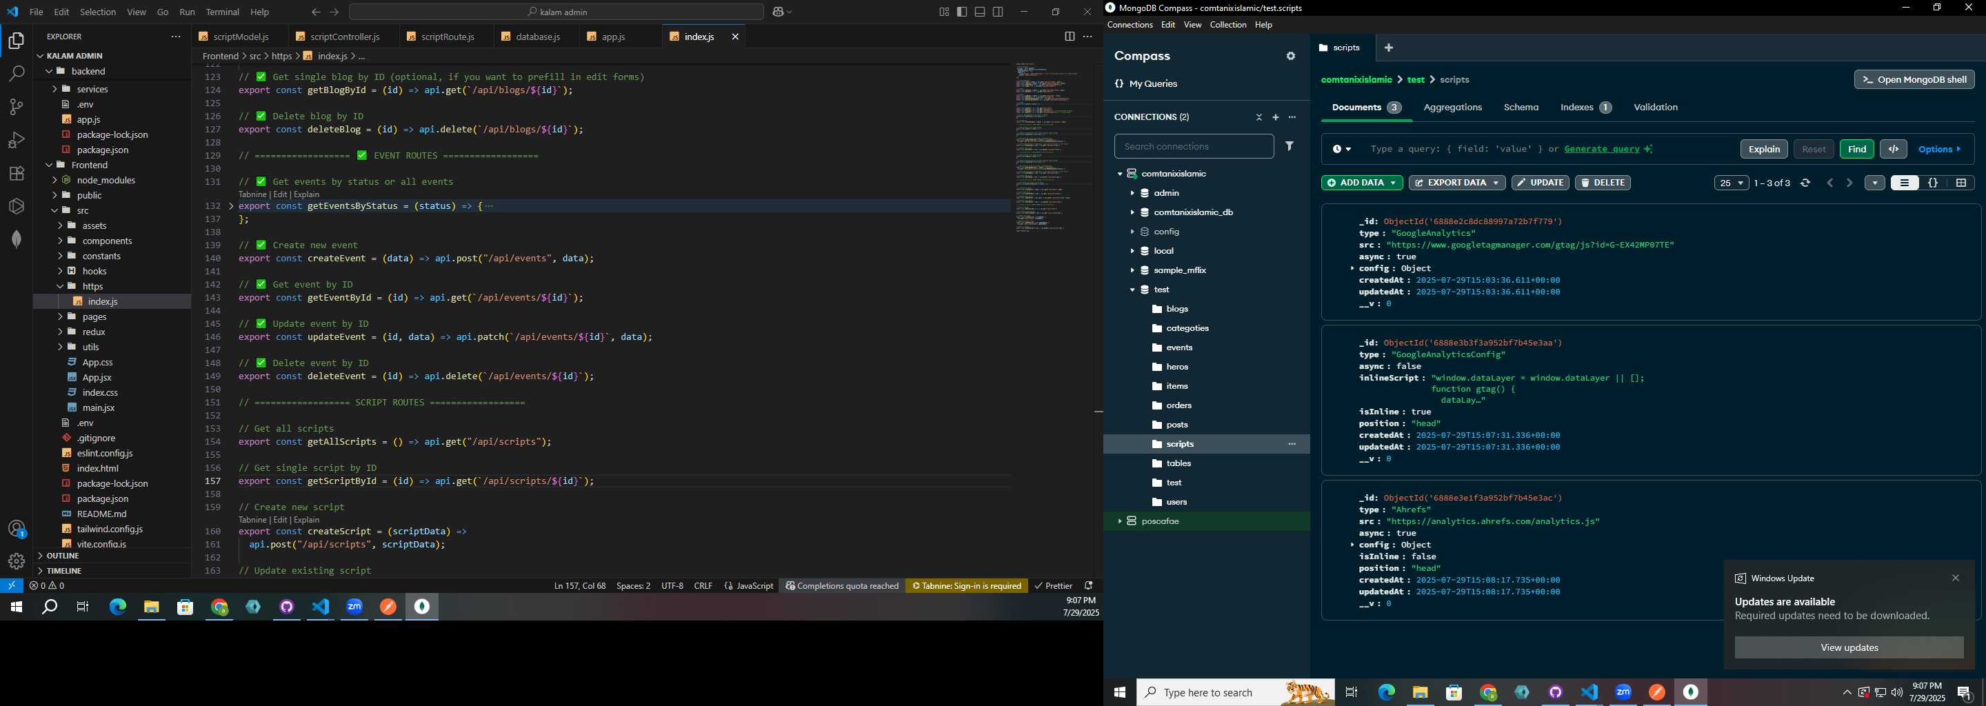Toggle VS Code secondary side bar layout button

click(x=999, y=12)
